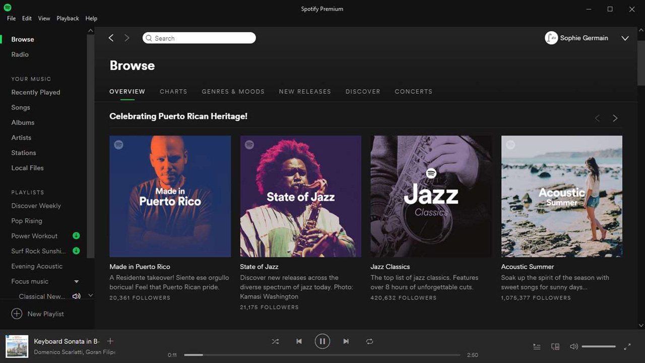This screenshot has height=363, width=645.
Task: Switch to the CHARTS tab
Action: [173, 91]
